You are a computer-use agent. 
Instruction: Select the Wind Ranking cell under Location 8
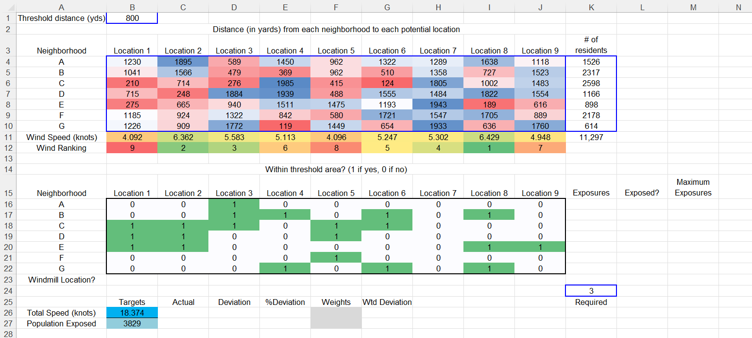pyautogui.click(x=489, y=148)
